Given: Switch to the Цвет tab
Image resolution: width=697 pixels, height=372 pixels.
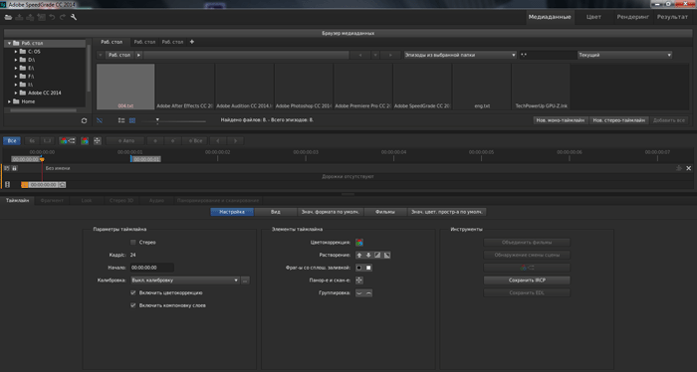Looking at the screenshot, I should 593,17.
